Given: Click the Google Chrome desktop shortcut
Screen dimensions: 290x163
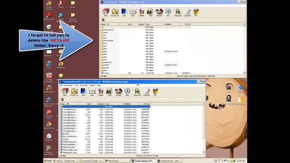Looking at the screenshot, I should (x=49, y=5).
